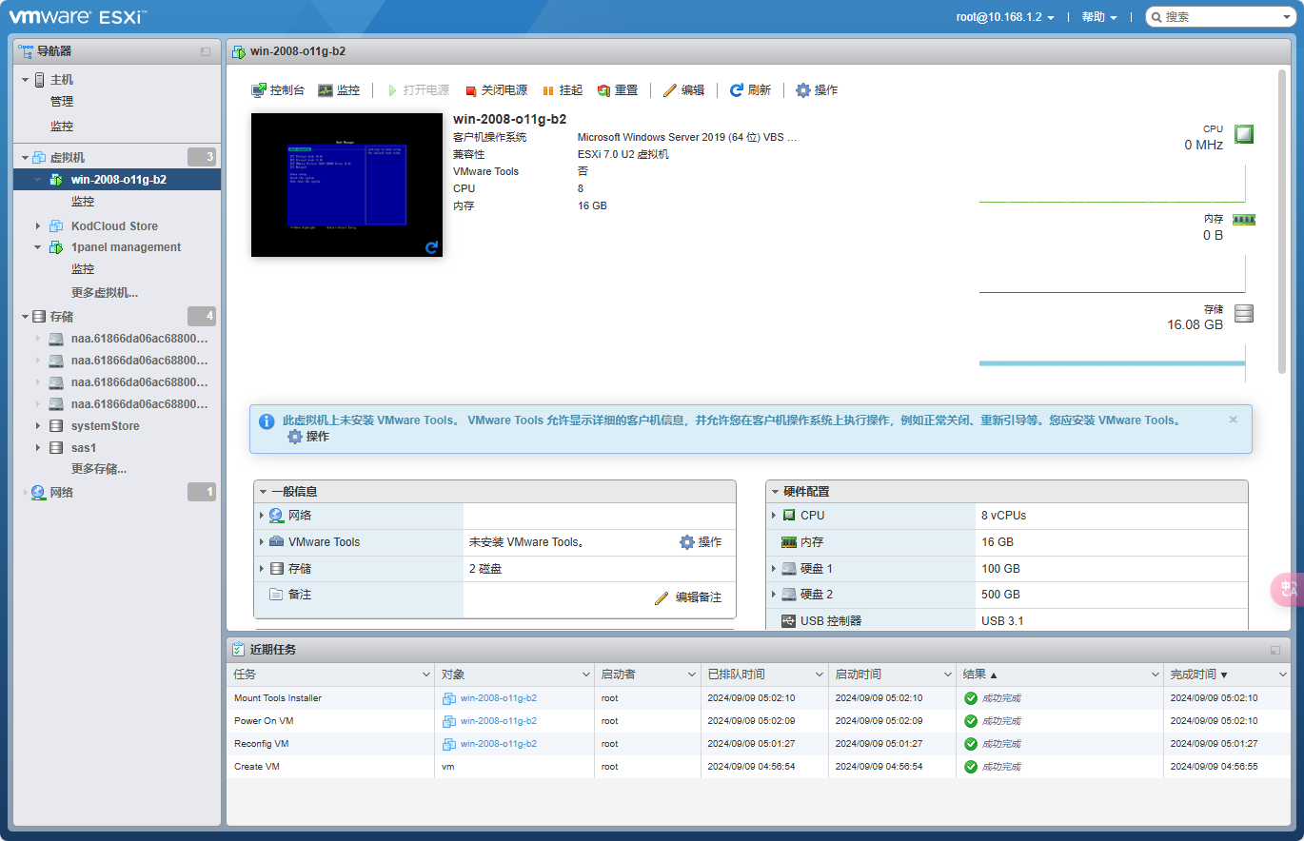The width and height of the screenshot is (1304, 841).
Task: Expand the 存储 row in 一般信息
Action: tap(262, 569)
